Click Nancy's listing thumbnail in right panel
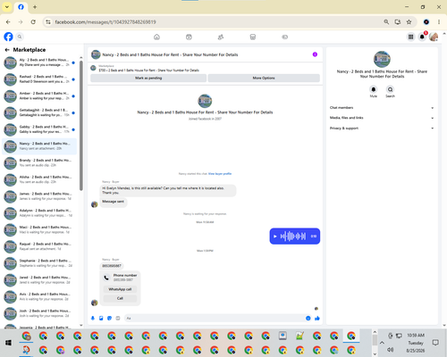Image resolution: width=447 pixels, height=357 pixels. 382,59
